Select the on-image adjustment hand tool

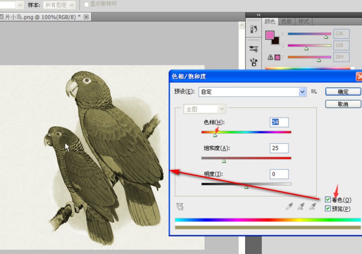180,207
